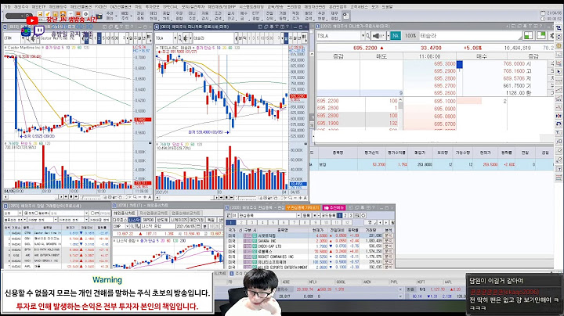Click help question icon in Tesla chart titlebar

tap(287, 27)
